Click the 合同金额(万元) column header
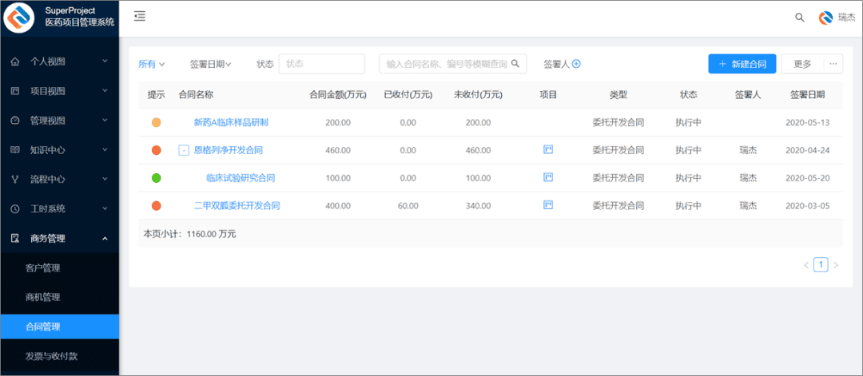Screen dimensions: 863x376 tap(338, 94)
